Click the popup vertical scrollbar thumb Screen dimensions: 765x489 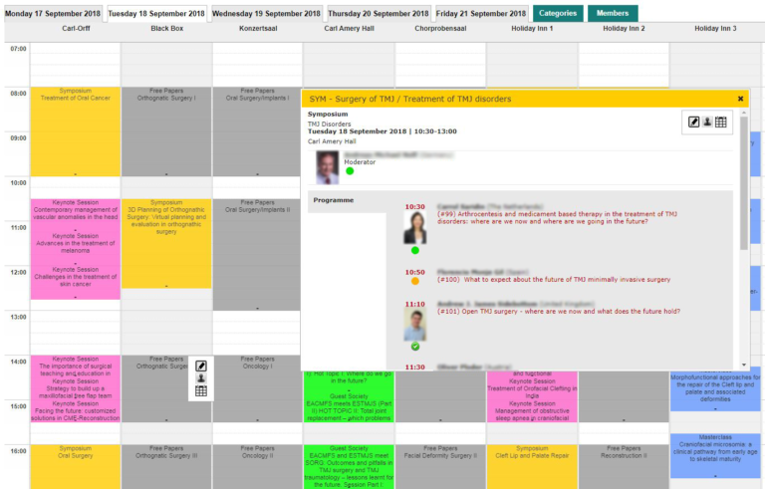pos(743,183)
